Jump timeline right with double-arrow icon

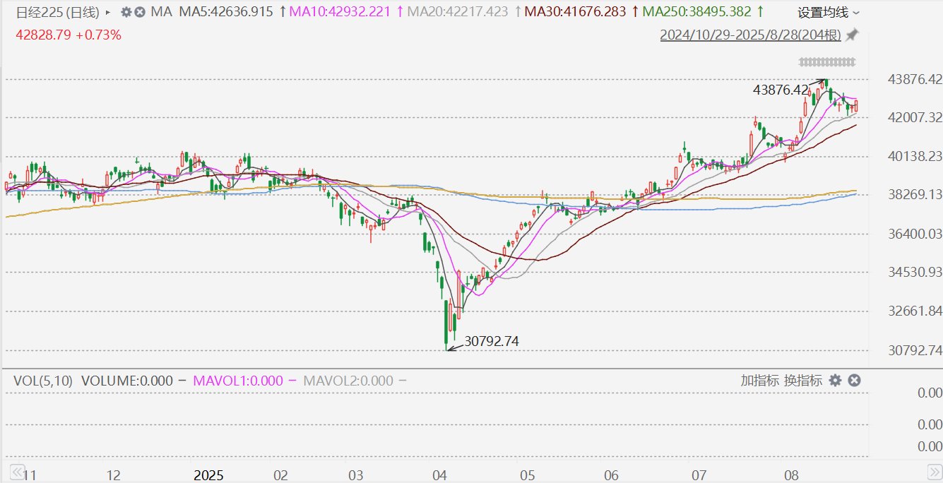click(933, 472)
